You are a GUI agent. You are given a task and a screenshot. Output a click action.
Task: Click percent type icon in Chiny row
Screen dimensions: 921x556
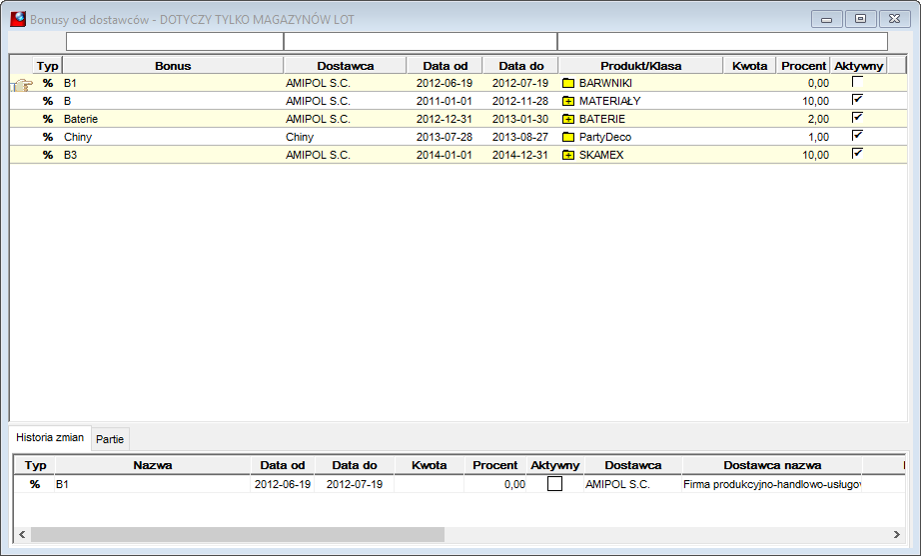(48, 137)
